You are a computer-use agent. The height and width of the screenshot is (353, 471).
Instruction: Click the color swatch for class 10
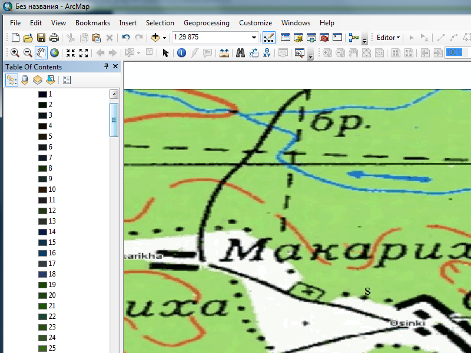pos(42,189)
